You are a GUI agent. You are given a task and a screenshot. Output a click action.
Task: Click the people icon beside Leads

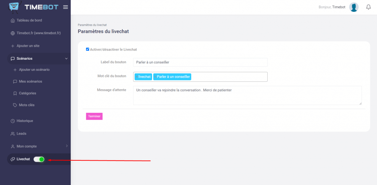point(13,134)
